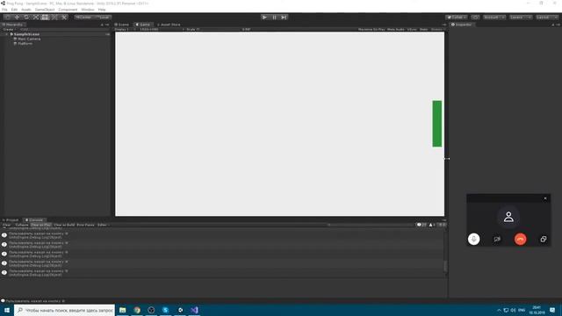Mute microphone in the call window

tap(473, 239)
